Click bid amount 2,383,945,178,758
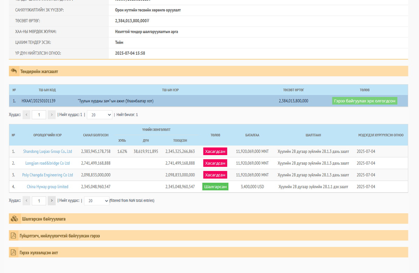 pos(96,151)
